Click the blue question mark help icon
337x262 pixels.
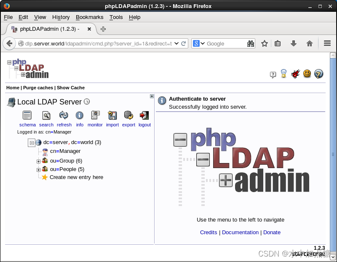[318, 74]
